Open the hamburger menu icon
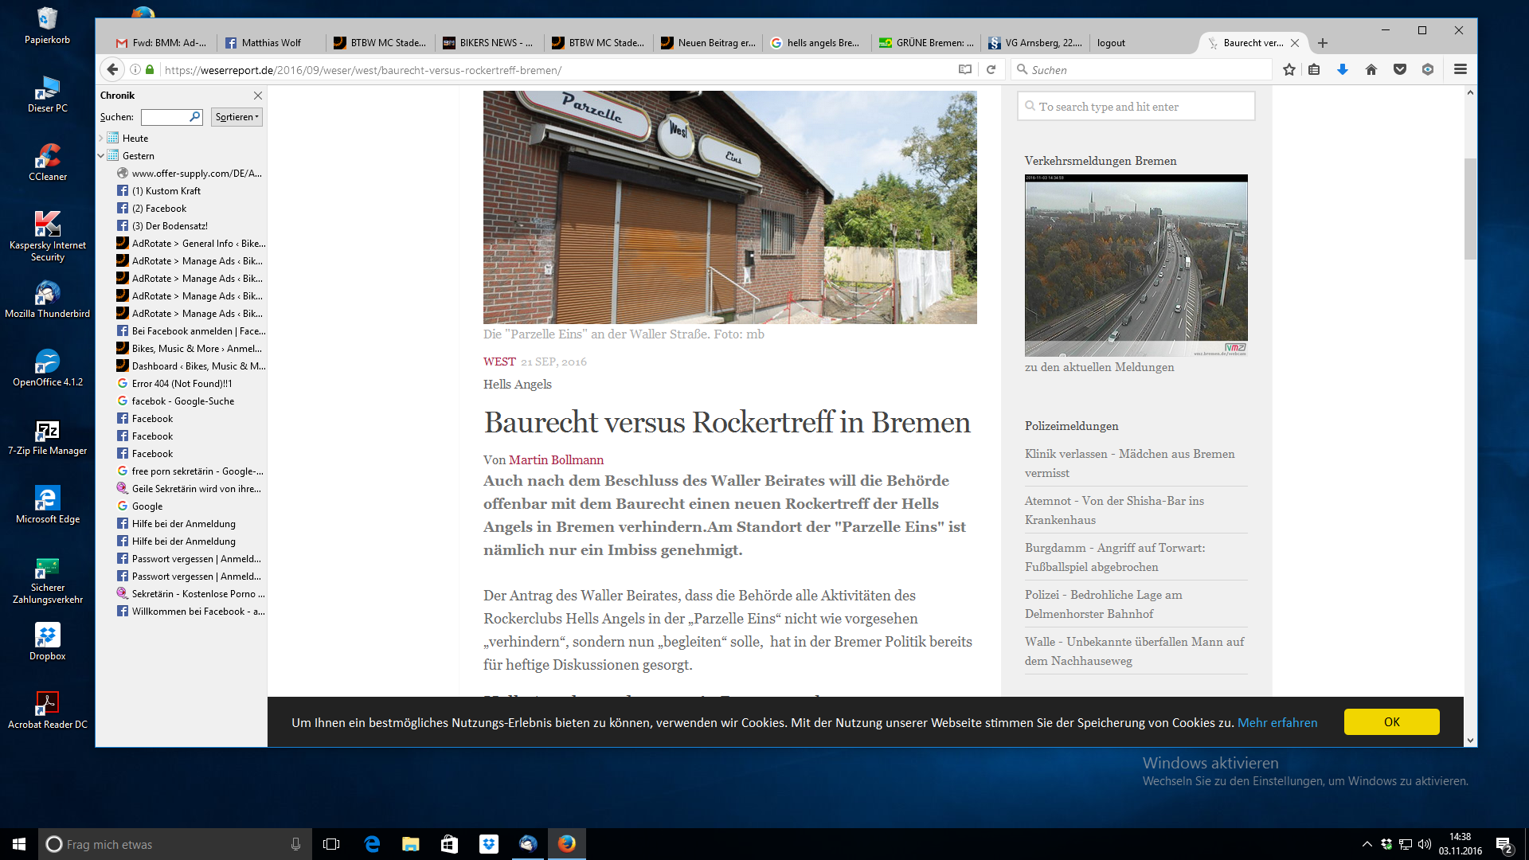 tap(1461, 69)
